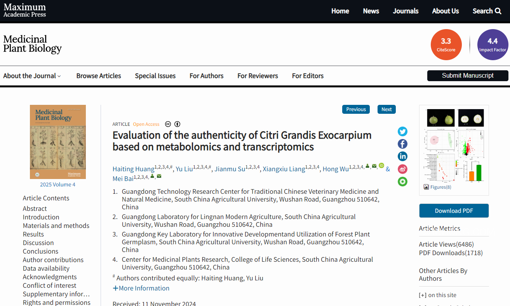Share article on Weibo
510x306 pixels.
(402, 169)
